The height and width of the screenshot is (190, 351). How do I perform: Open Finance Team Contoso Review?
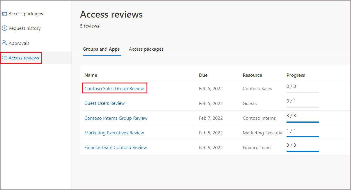pyautogui.click(x=115, y=147)
